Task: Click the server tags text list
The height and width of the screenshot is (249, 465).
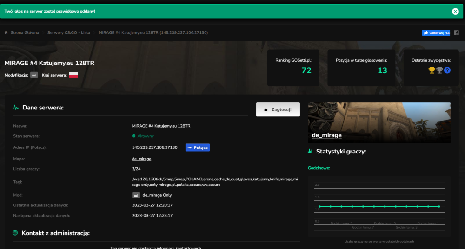Action: (215, 182)
